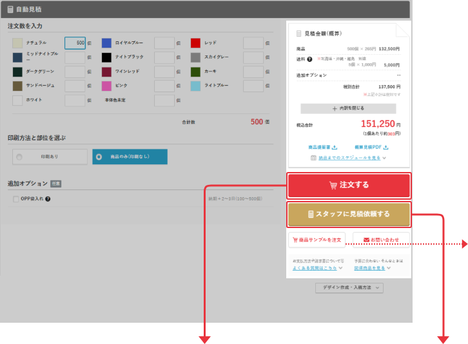Screen dimensions: 468x344
Task: Click the ピンク color swatch
Action: tap(106, 86)
